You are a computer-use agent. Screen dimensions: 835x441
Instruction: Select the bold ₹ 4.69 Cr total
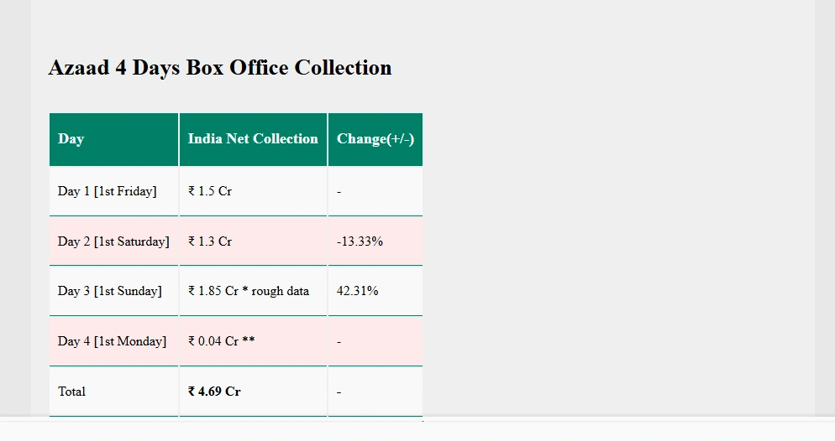tap(214, 392)
